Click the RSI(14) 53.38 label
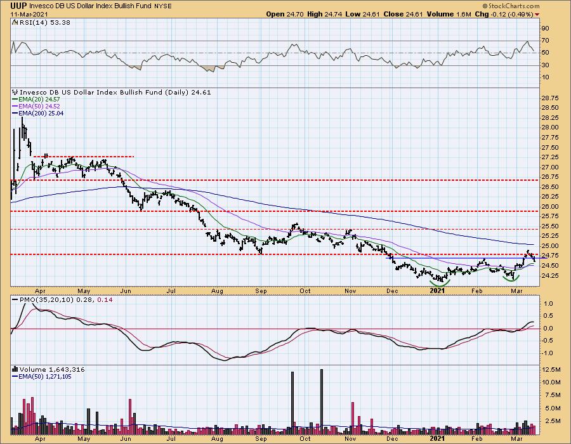571x444 pixels. click(45, 22)
